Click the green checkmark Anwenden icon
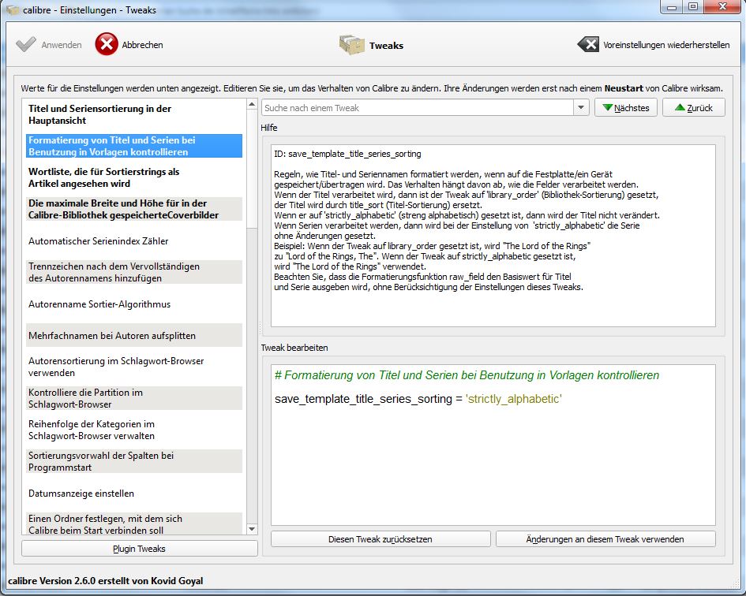746x596 pixels. tap(26, 45)
